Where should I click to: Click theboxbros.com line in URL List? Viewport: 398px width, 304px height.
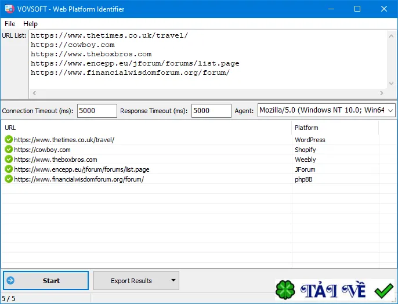(x=91, y=55)
